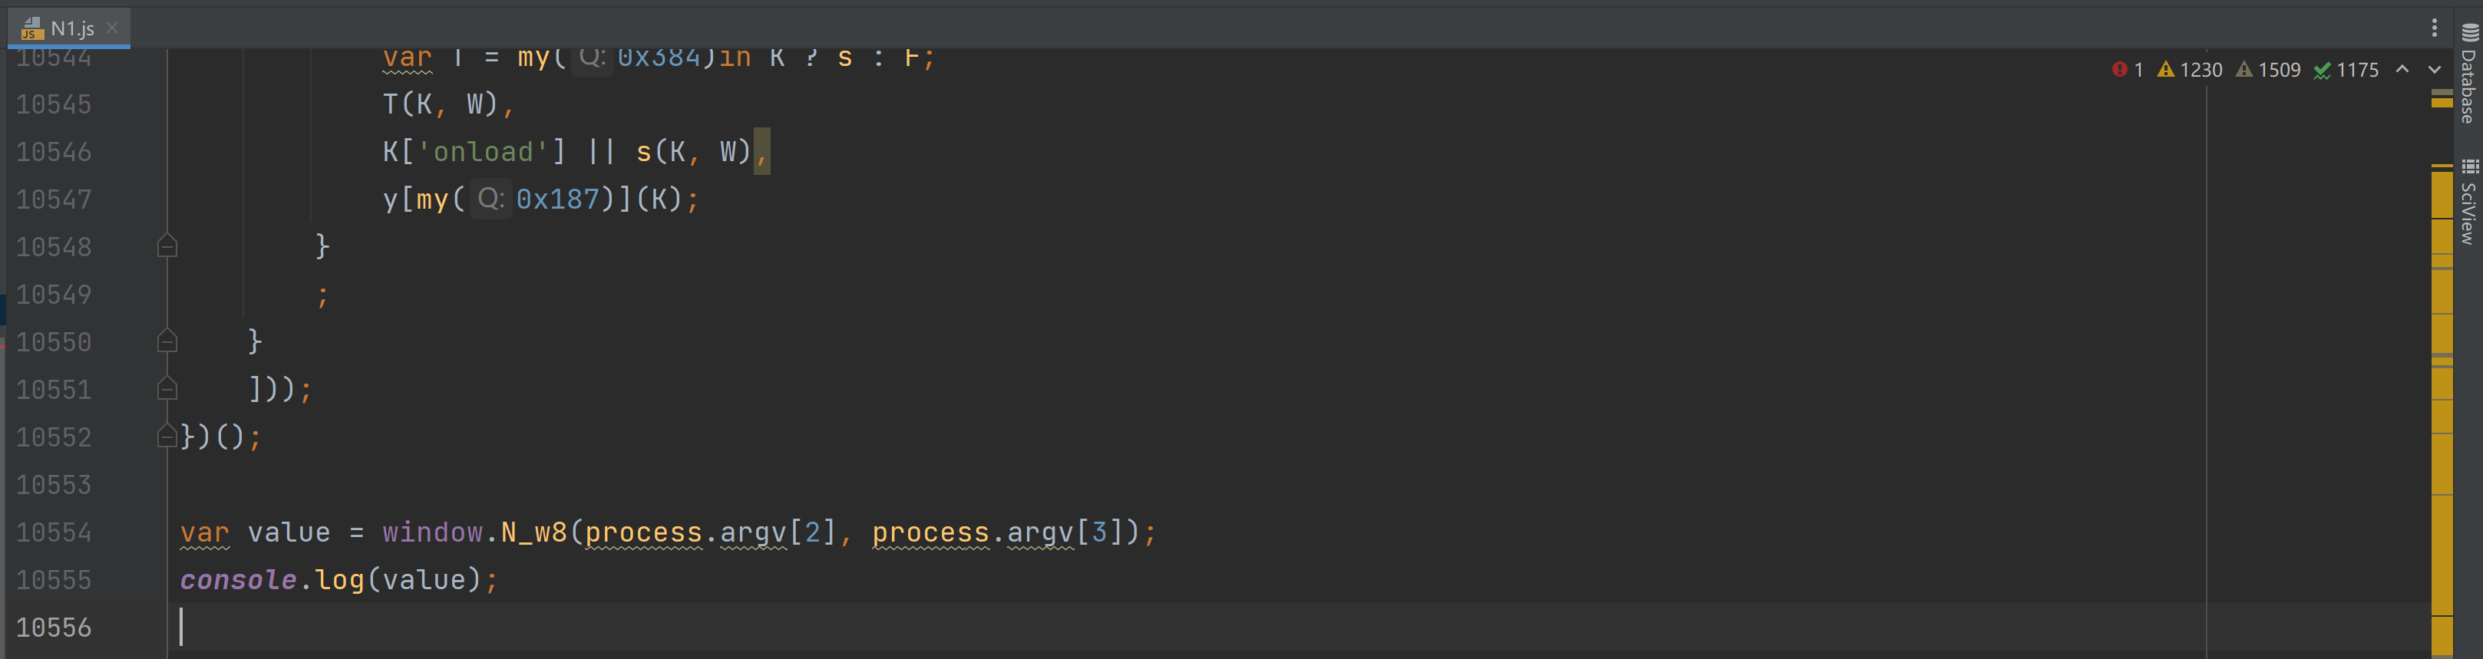
Task: Click the 1175 typos indicator
Action: [2346, 71]
